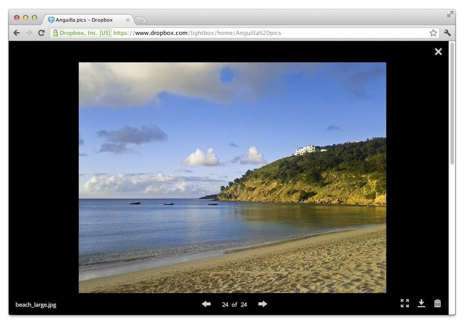Image resolution: width=465 pixels, height=324 pixels.
Task: Click the Dropbox, Inc. [US] security badge
Action: (82, 33)
